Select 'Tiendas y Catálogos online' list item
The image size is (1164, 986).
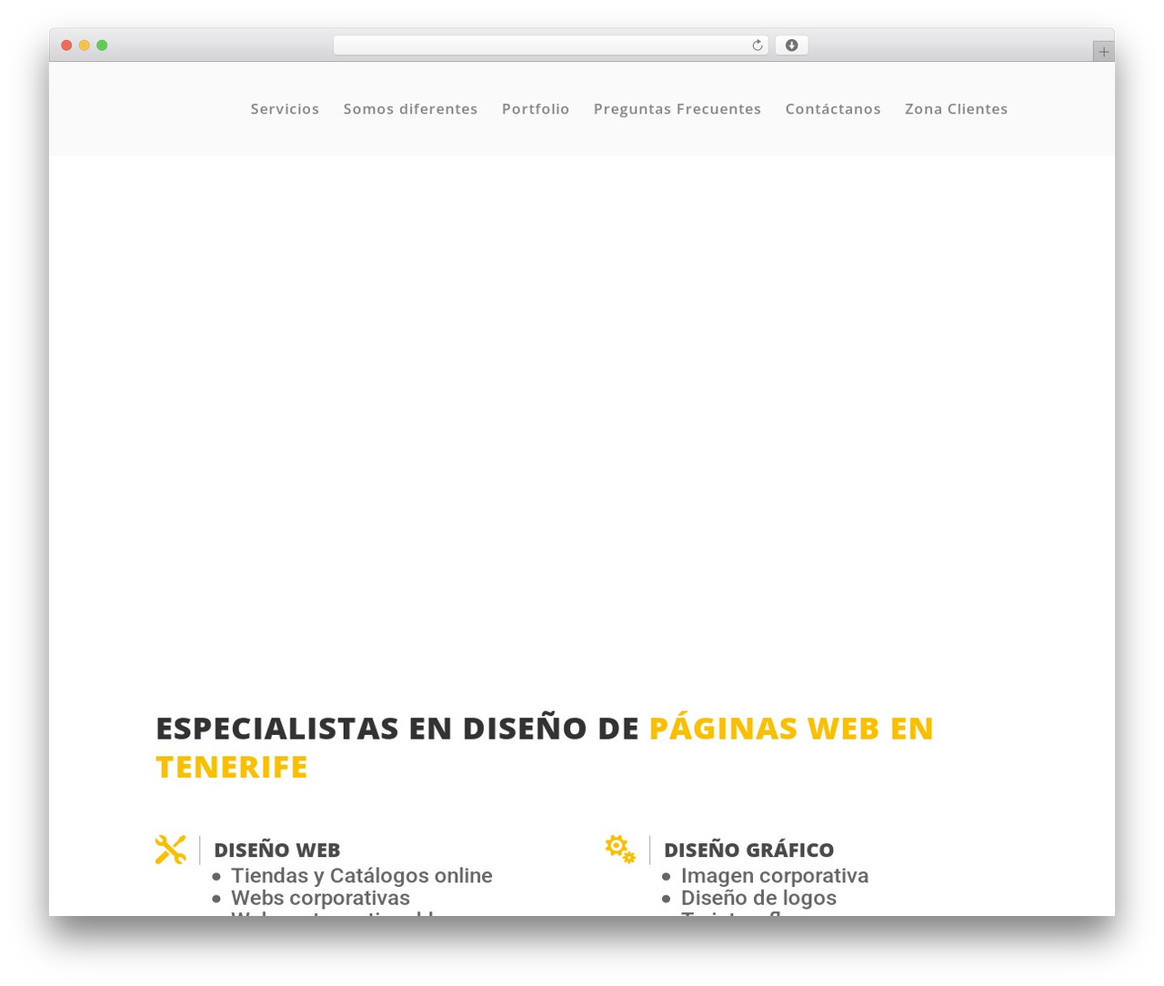coord(362,876)
